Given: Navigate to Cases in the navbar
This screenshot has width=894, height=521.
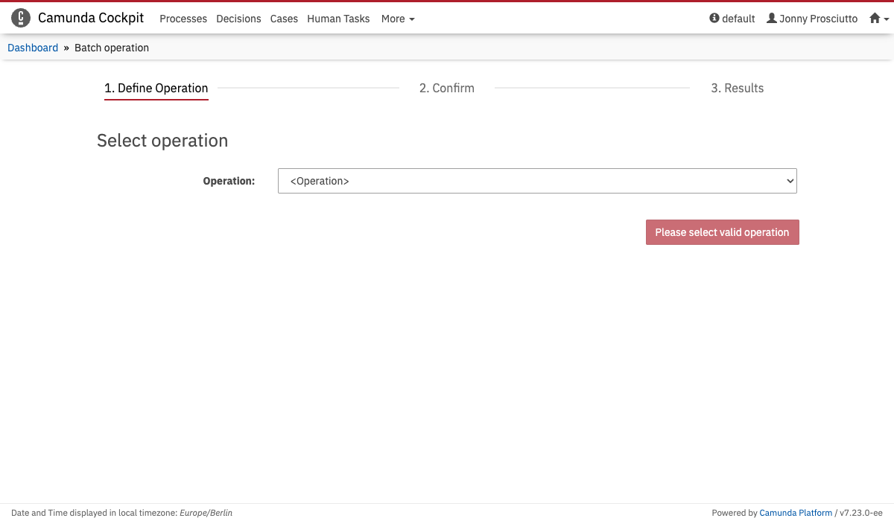Looking at the screenshot, I should point(284,19).
